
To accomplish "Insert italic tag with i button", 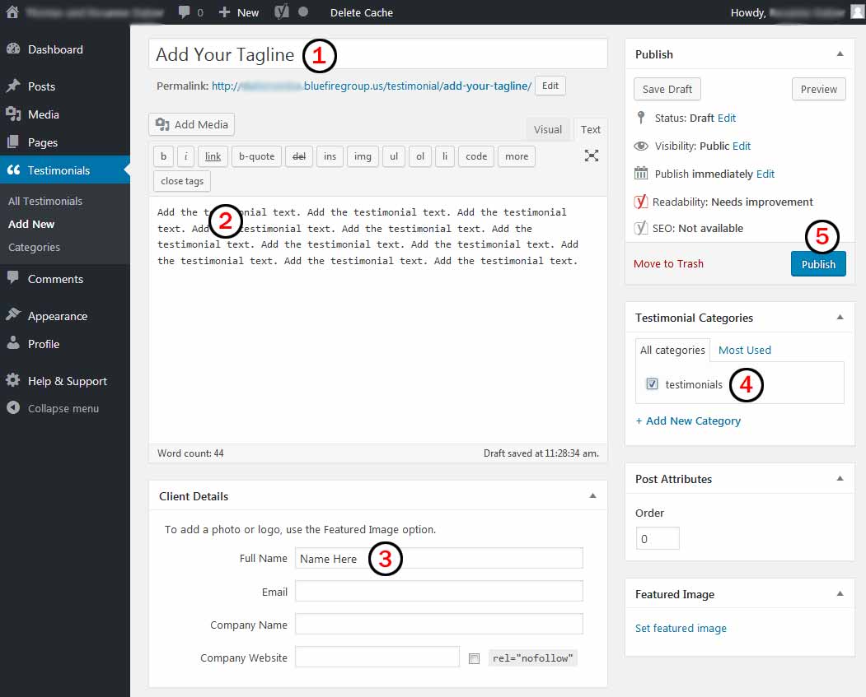I will (x=185, y=156).
